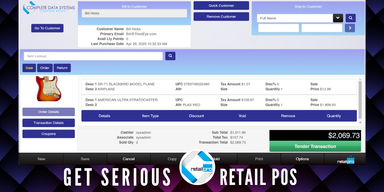Image resolution: width=384 pixels, height=192 pixels.
Task: Select the Return mode tab
Action: pyautogui.click(x=62, y=68)
